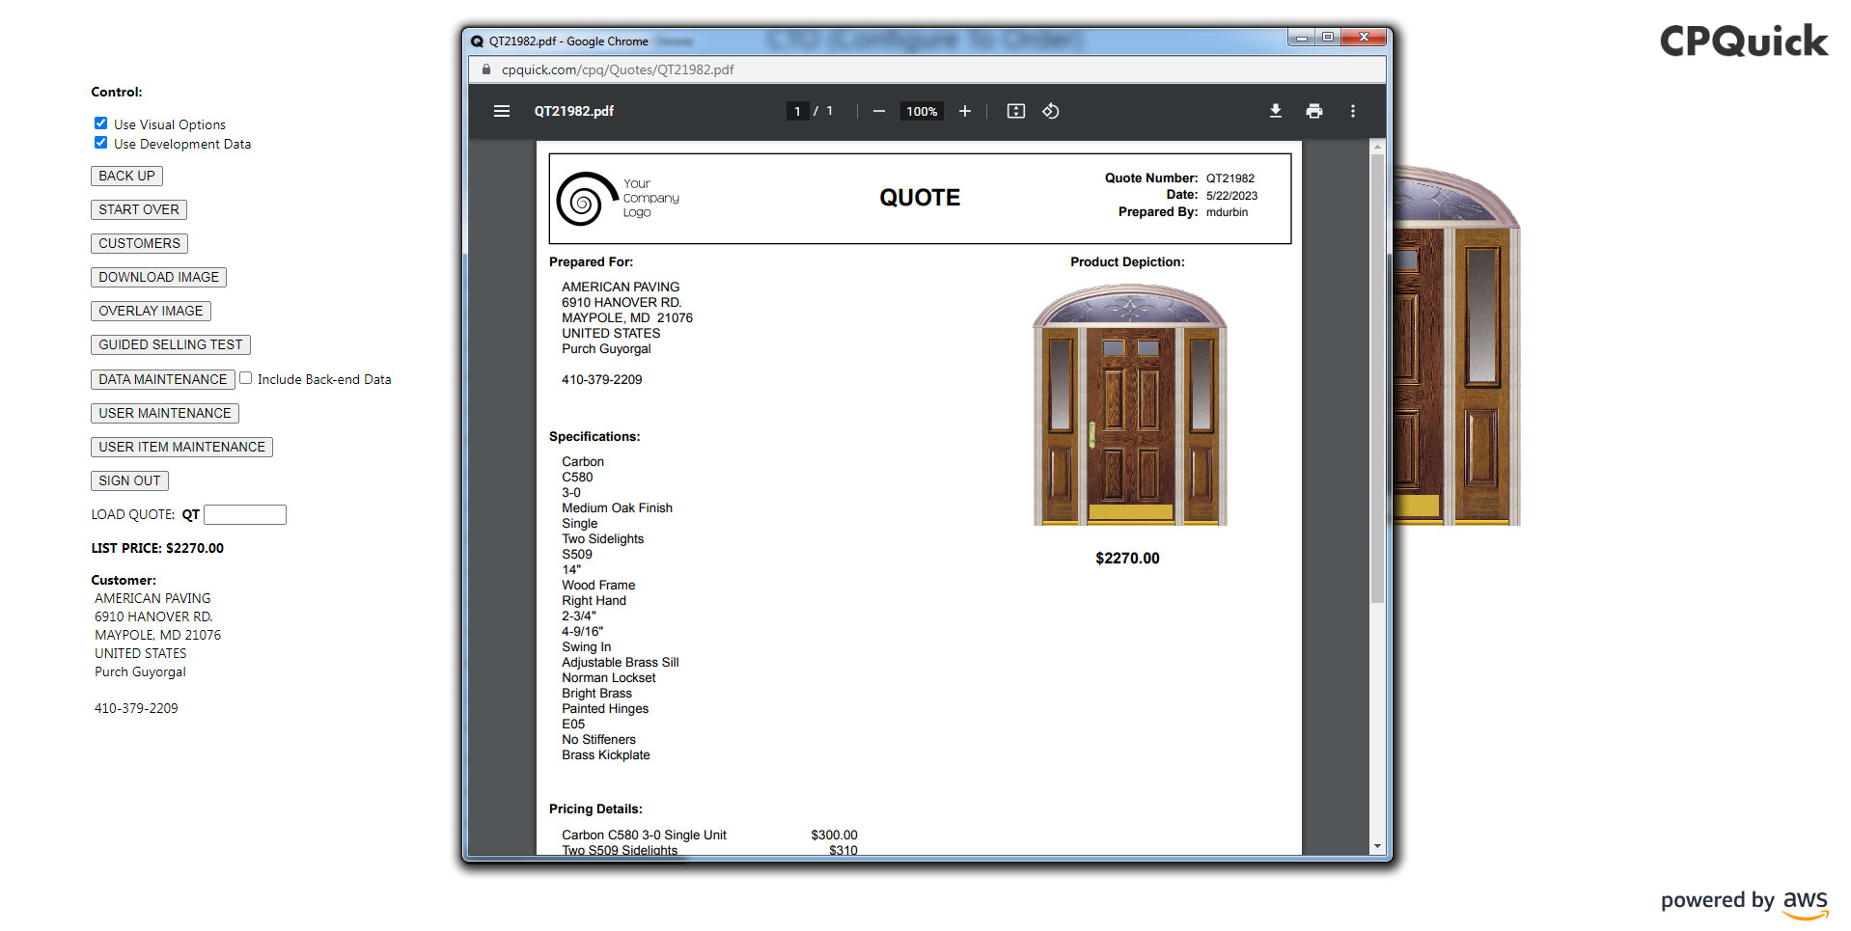Screen dimensions: 1851x931
Task: Disable Use Visual Options
Action: click(100, 123)
